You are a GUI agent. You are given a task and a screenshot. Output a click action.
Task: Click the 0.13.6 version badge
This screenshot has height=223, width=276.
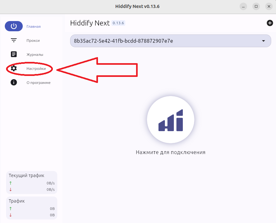118,23
